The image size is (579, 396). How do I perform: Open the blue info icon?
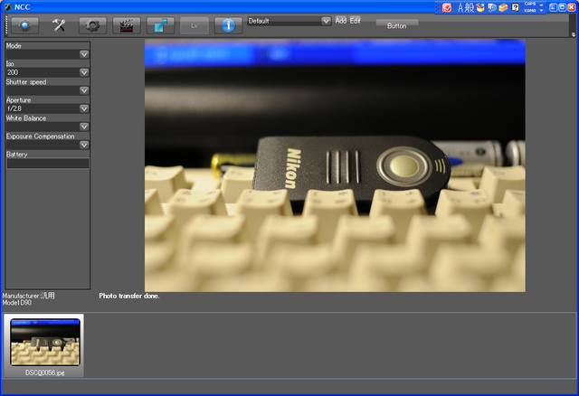click(x=228, y=25)
